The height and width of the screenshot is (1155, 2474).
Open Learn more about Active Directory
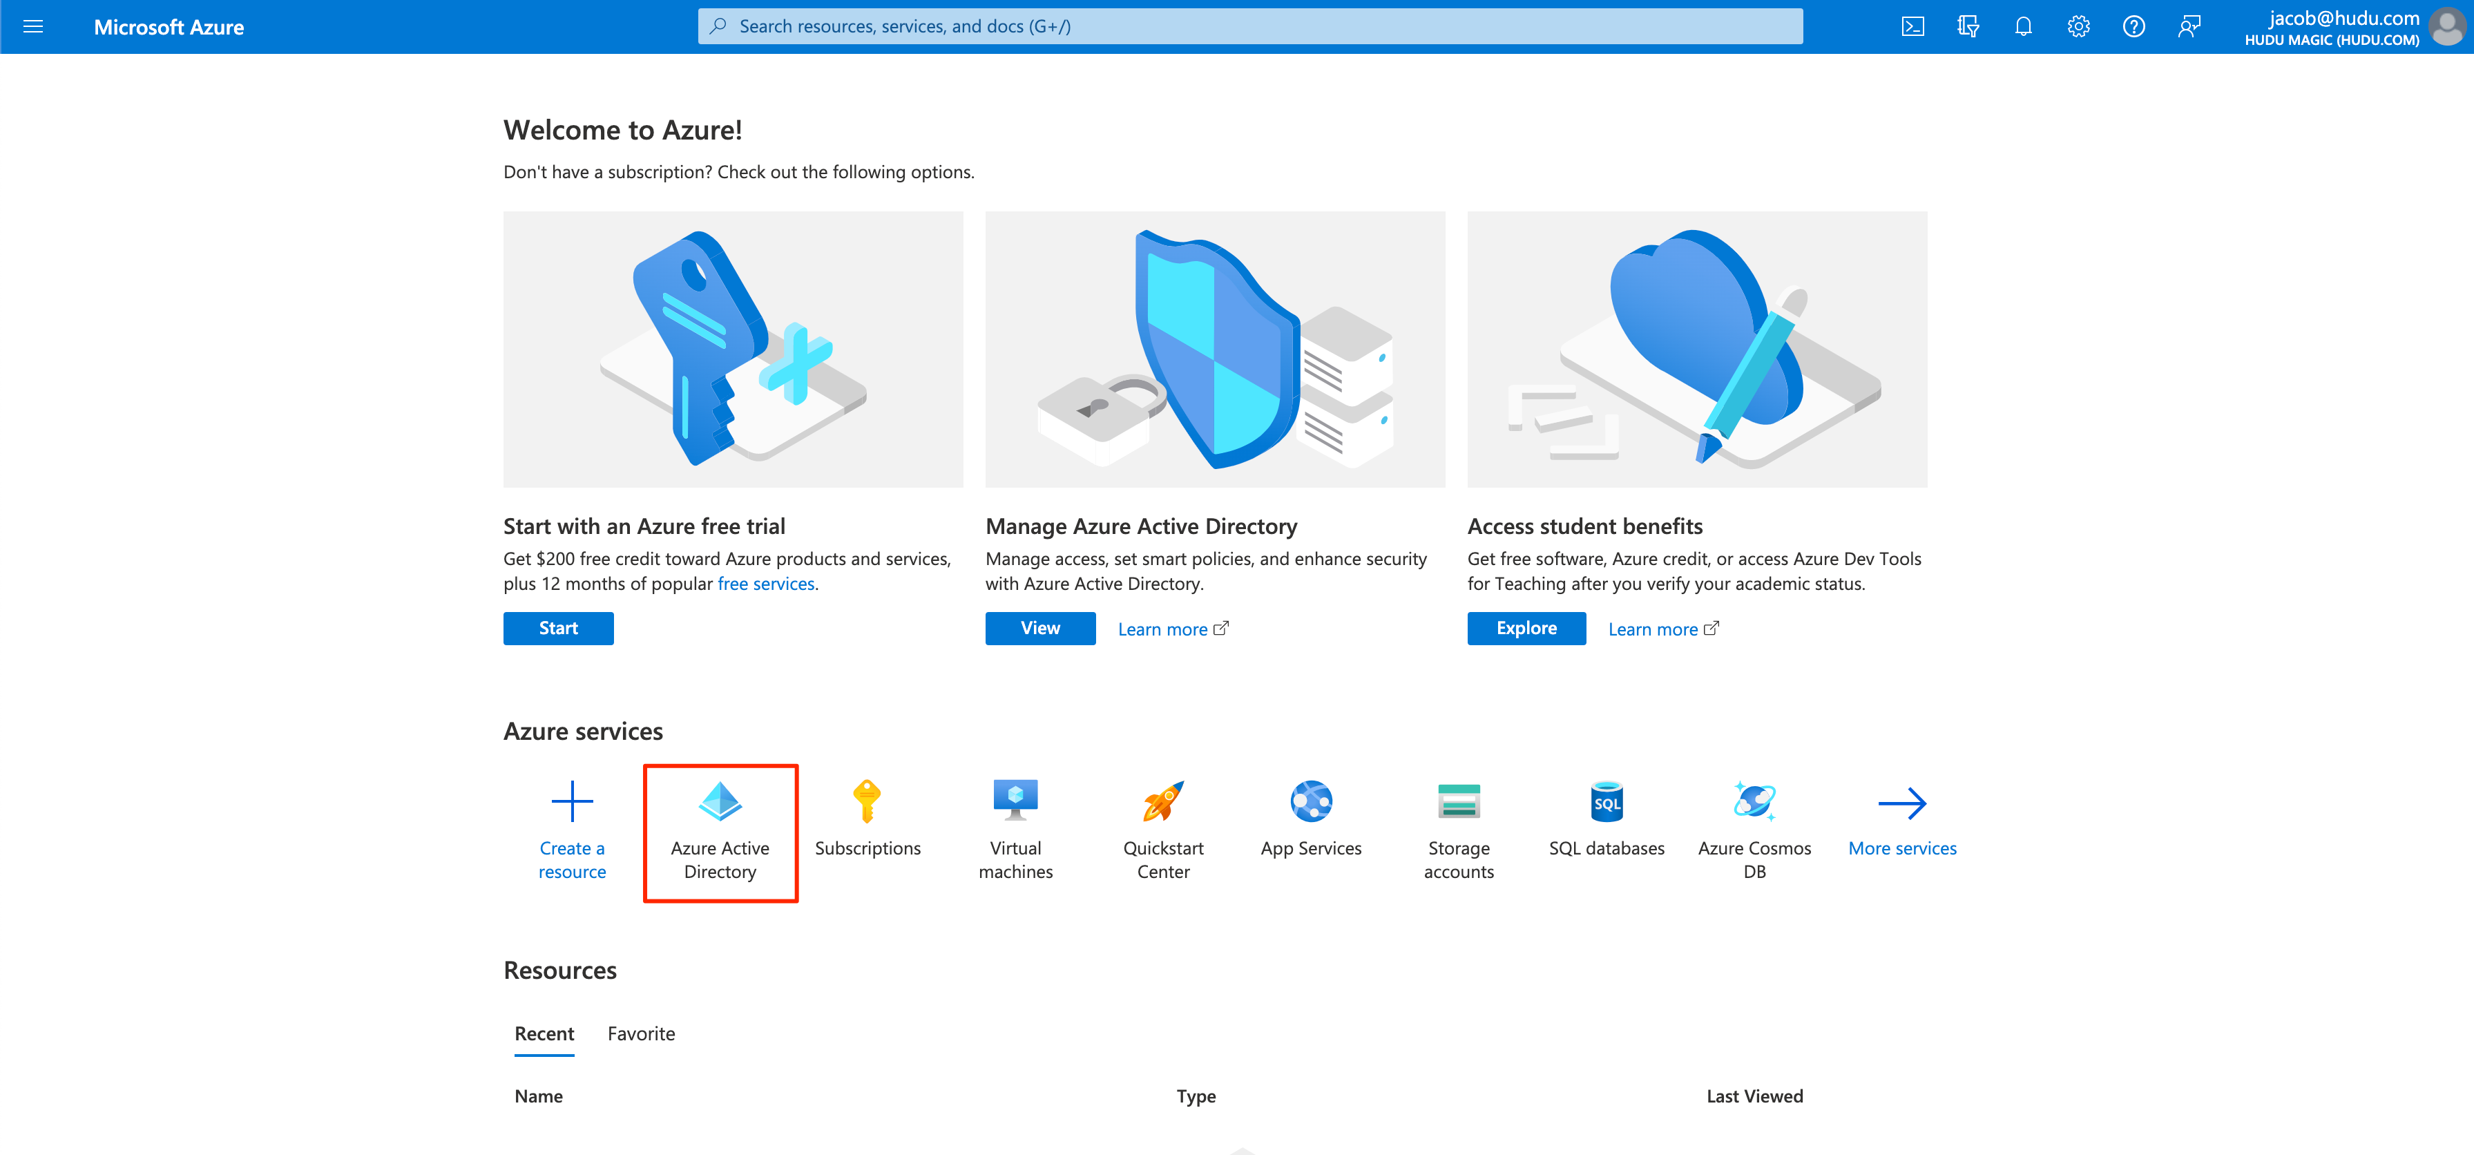[x=1173, y=629]
